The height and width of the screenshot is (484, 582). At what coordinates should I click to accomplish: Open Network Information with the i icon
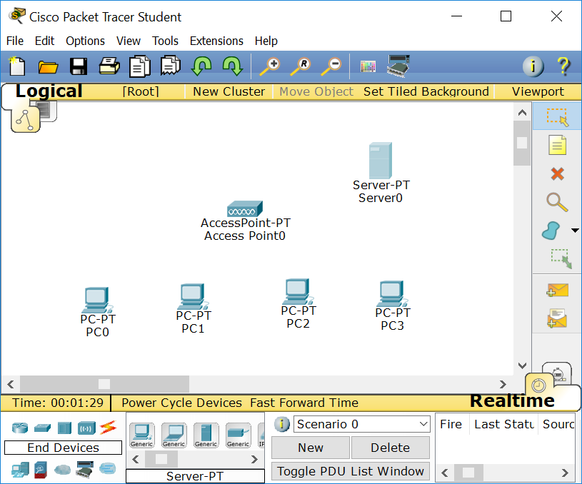coord(533,66)
